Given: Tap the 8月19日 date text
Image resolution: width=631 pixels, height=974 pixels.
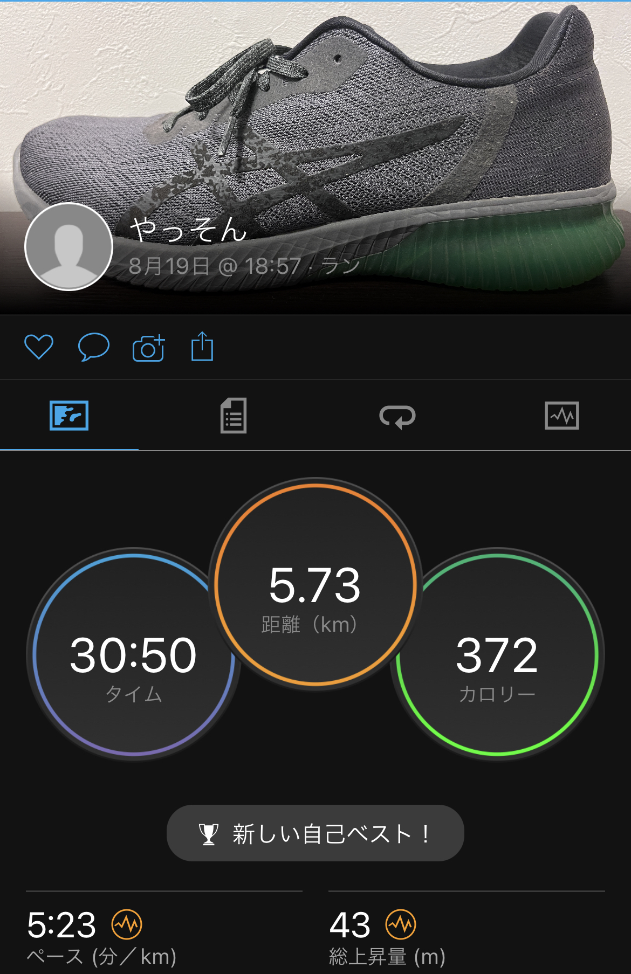Looking at the screenshot, I should point(169,266).
